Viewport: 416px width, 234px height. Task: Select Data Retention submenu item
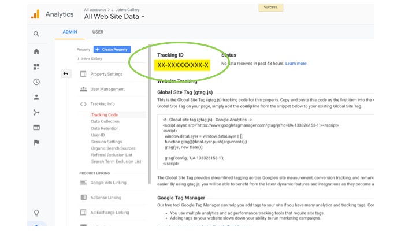pyautogui.click(x=105, y=128)
